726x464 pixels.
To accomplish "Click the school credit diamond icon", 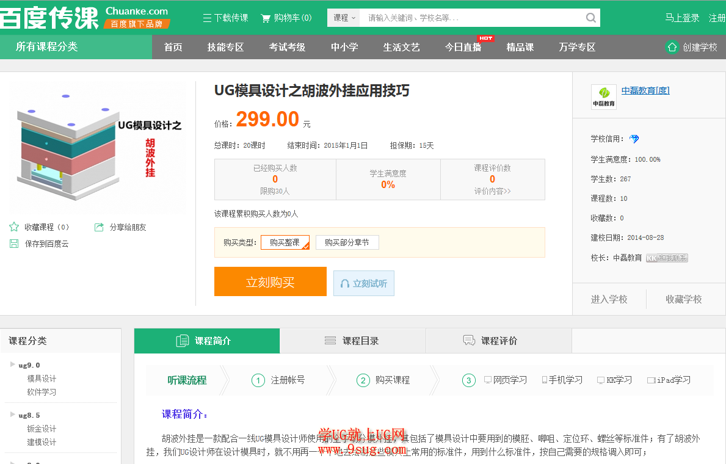I will pos(634,139).
